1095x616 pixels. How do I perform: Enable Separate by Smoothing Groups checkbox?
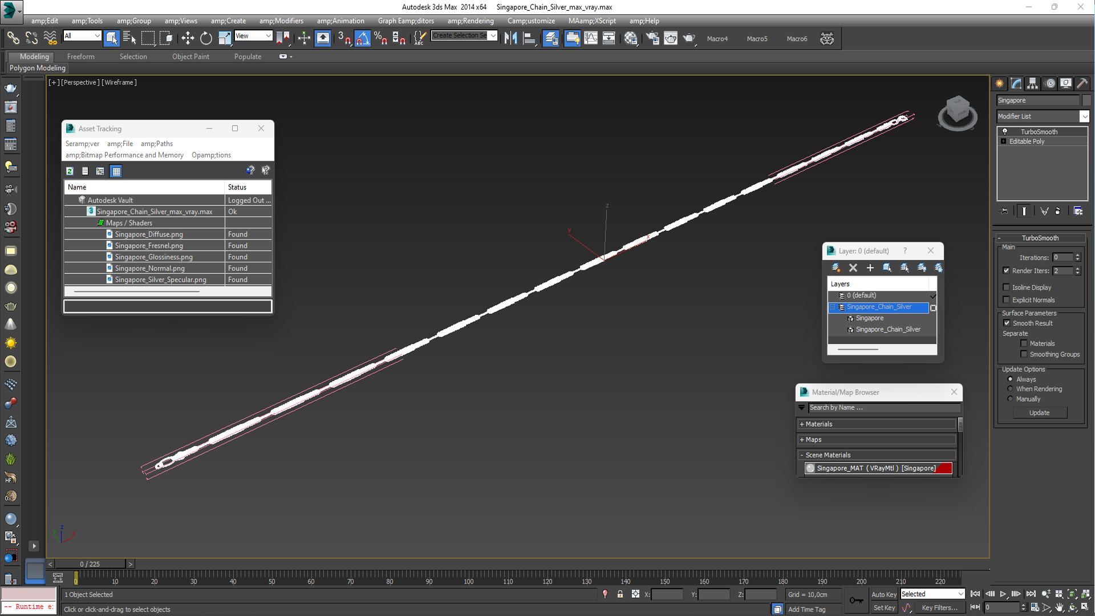[1024, 354]
